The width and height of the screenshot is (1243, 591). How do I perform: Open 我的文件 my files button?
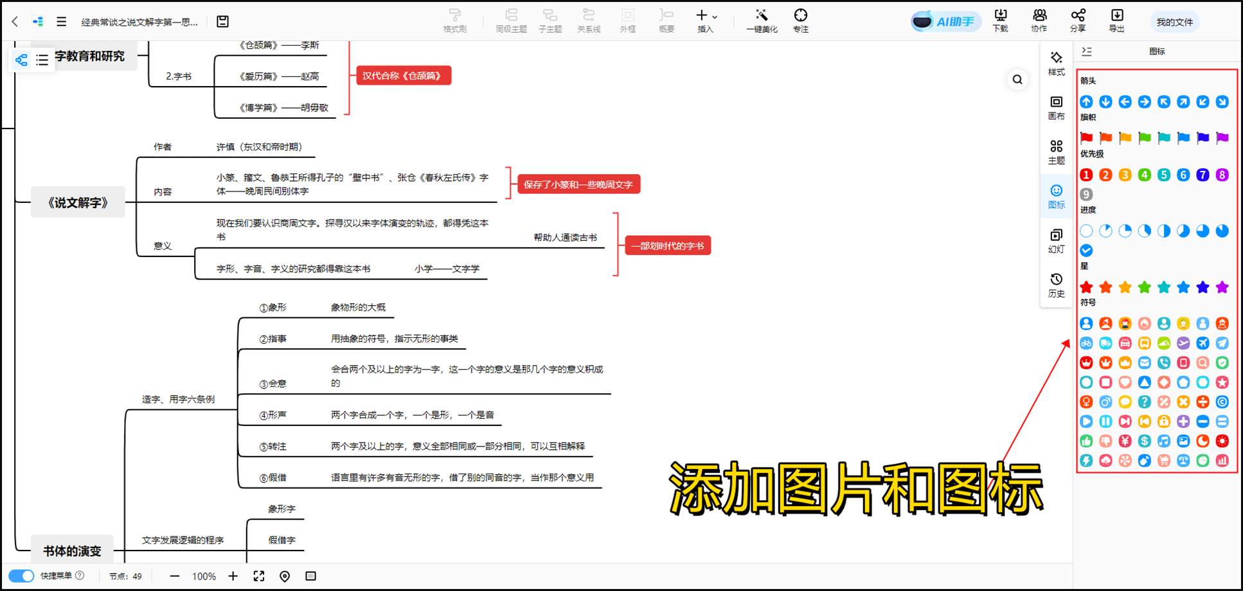coord(1174,22)
